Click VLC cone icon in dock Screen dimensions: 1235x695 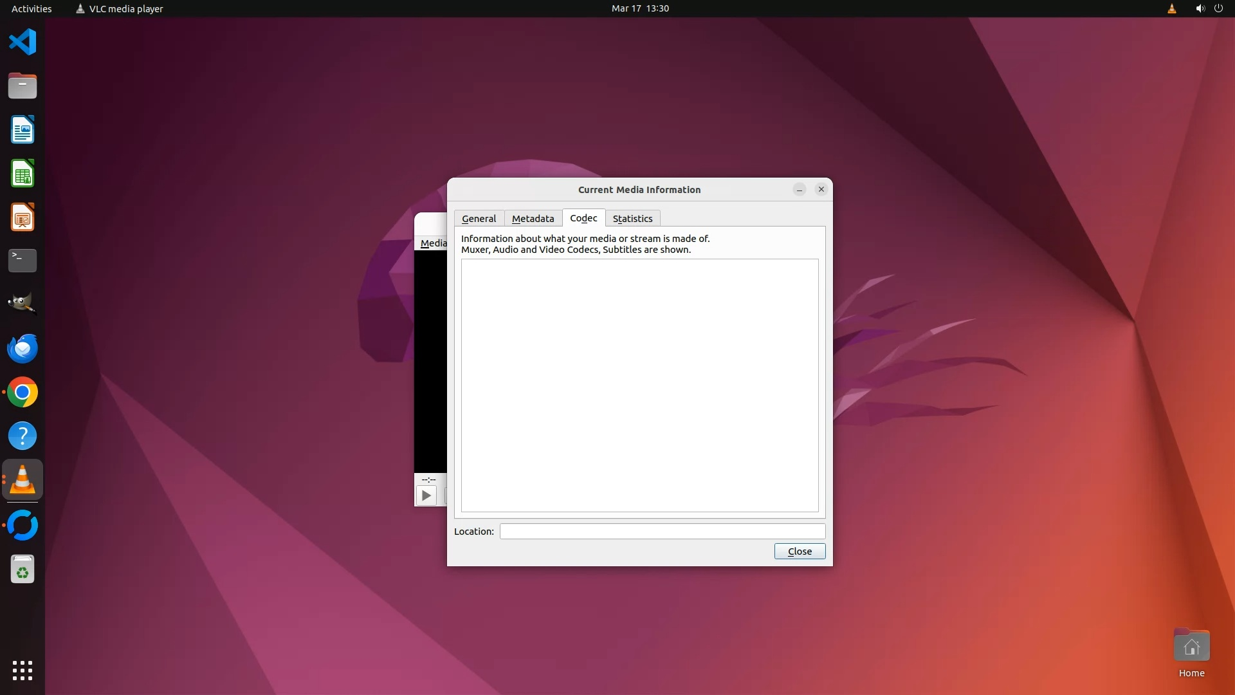23,480
